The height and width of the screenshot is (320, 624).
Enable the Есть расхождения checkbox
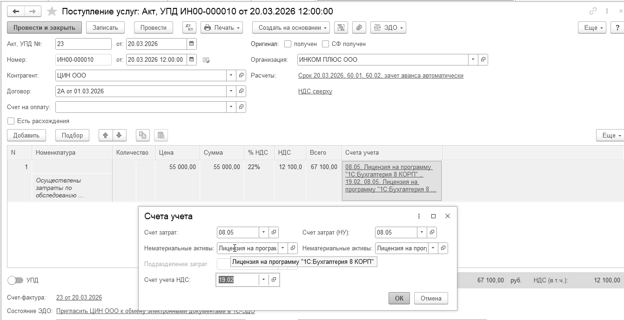click(x=11, y=121)
